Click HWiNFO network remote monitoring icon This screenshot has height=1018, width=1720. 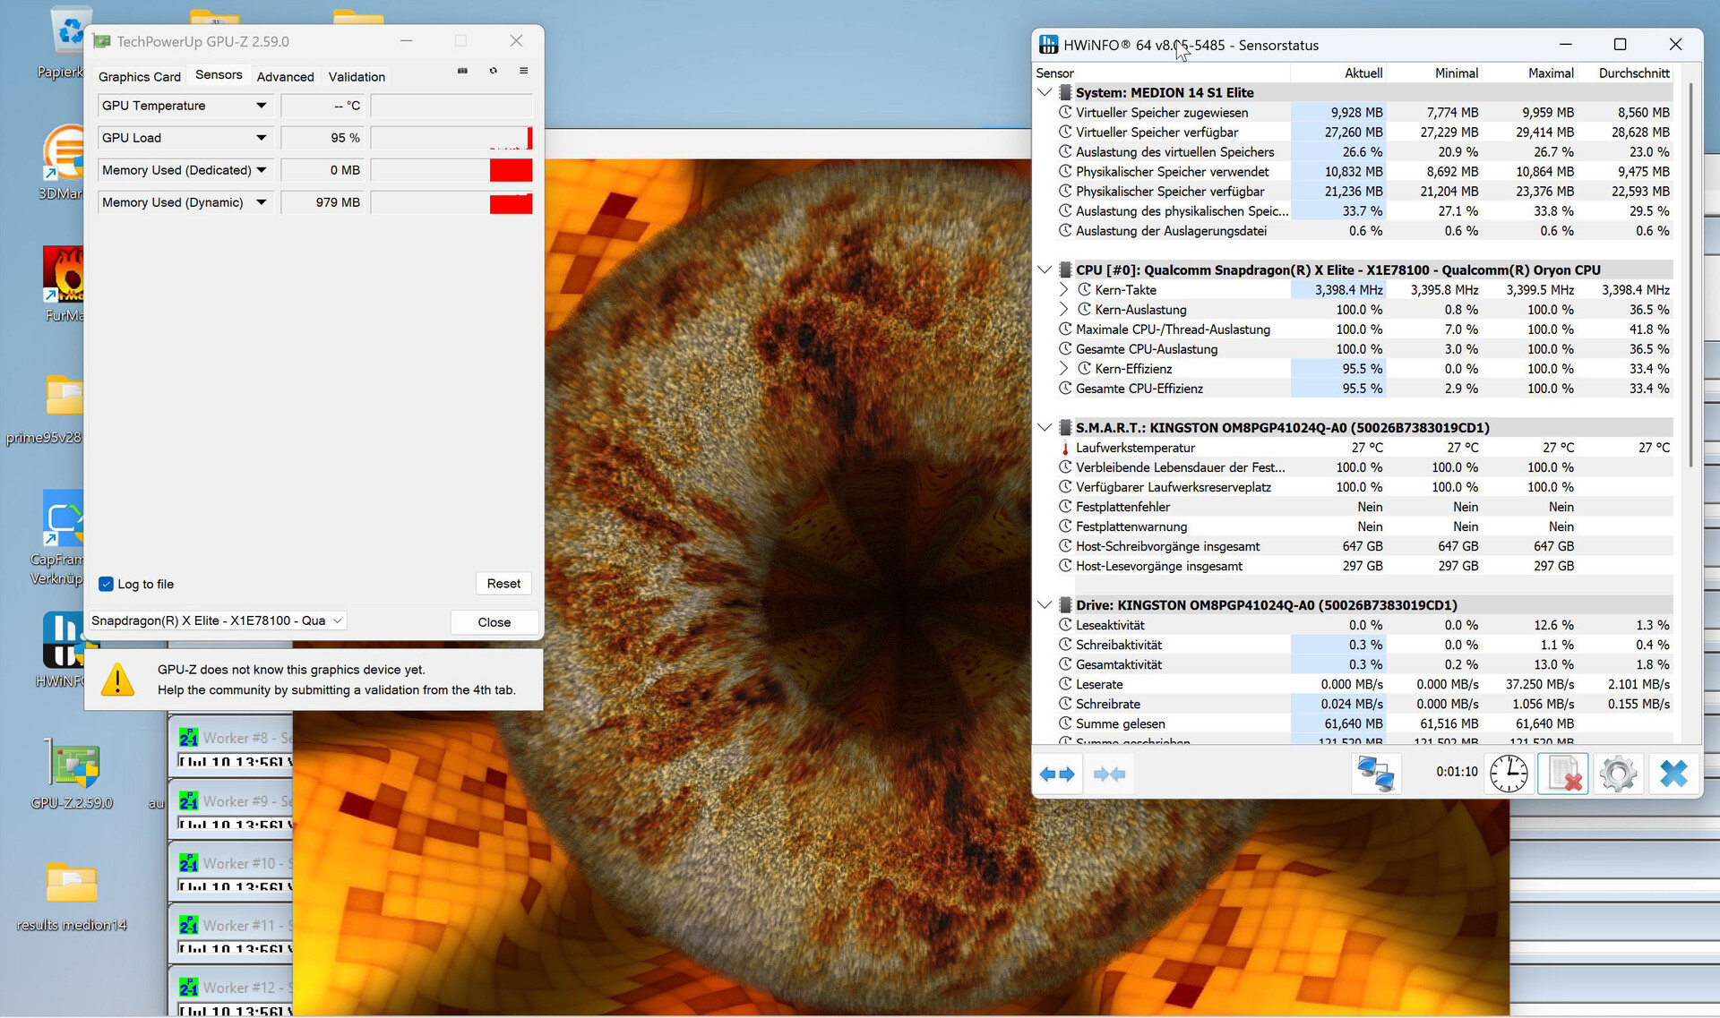tap(1375, 774)
